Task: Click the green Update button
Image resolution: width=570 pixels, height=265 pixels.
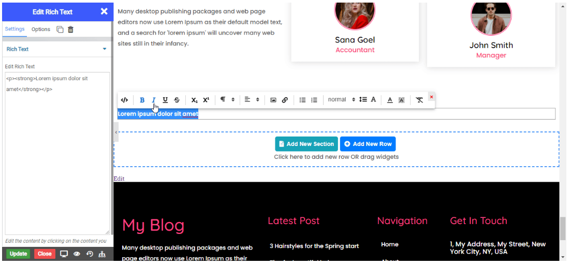Action: (x=18, y=254)
